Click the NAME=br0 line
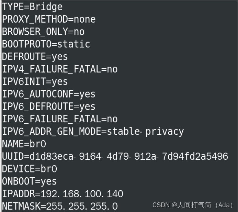Viewport: 238px width, 212px height. (24, 144)
